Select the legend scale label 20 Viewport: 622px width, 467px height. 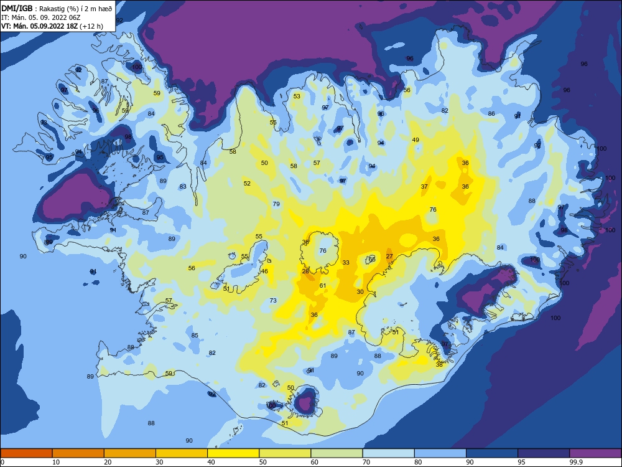(108, 462)
